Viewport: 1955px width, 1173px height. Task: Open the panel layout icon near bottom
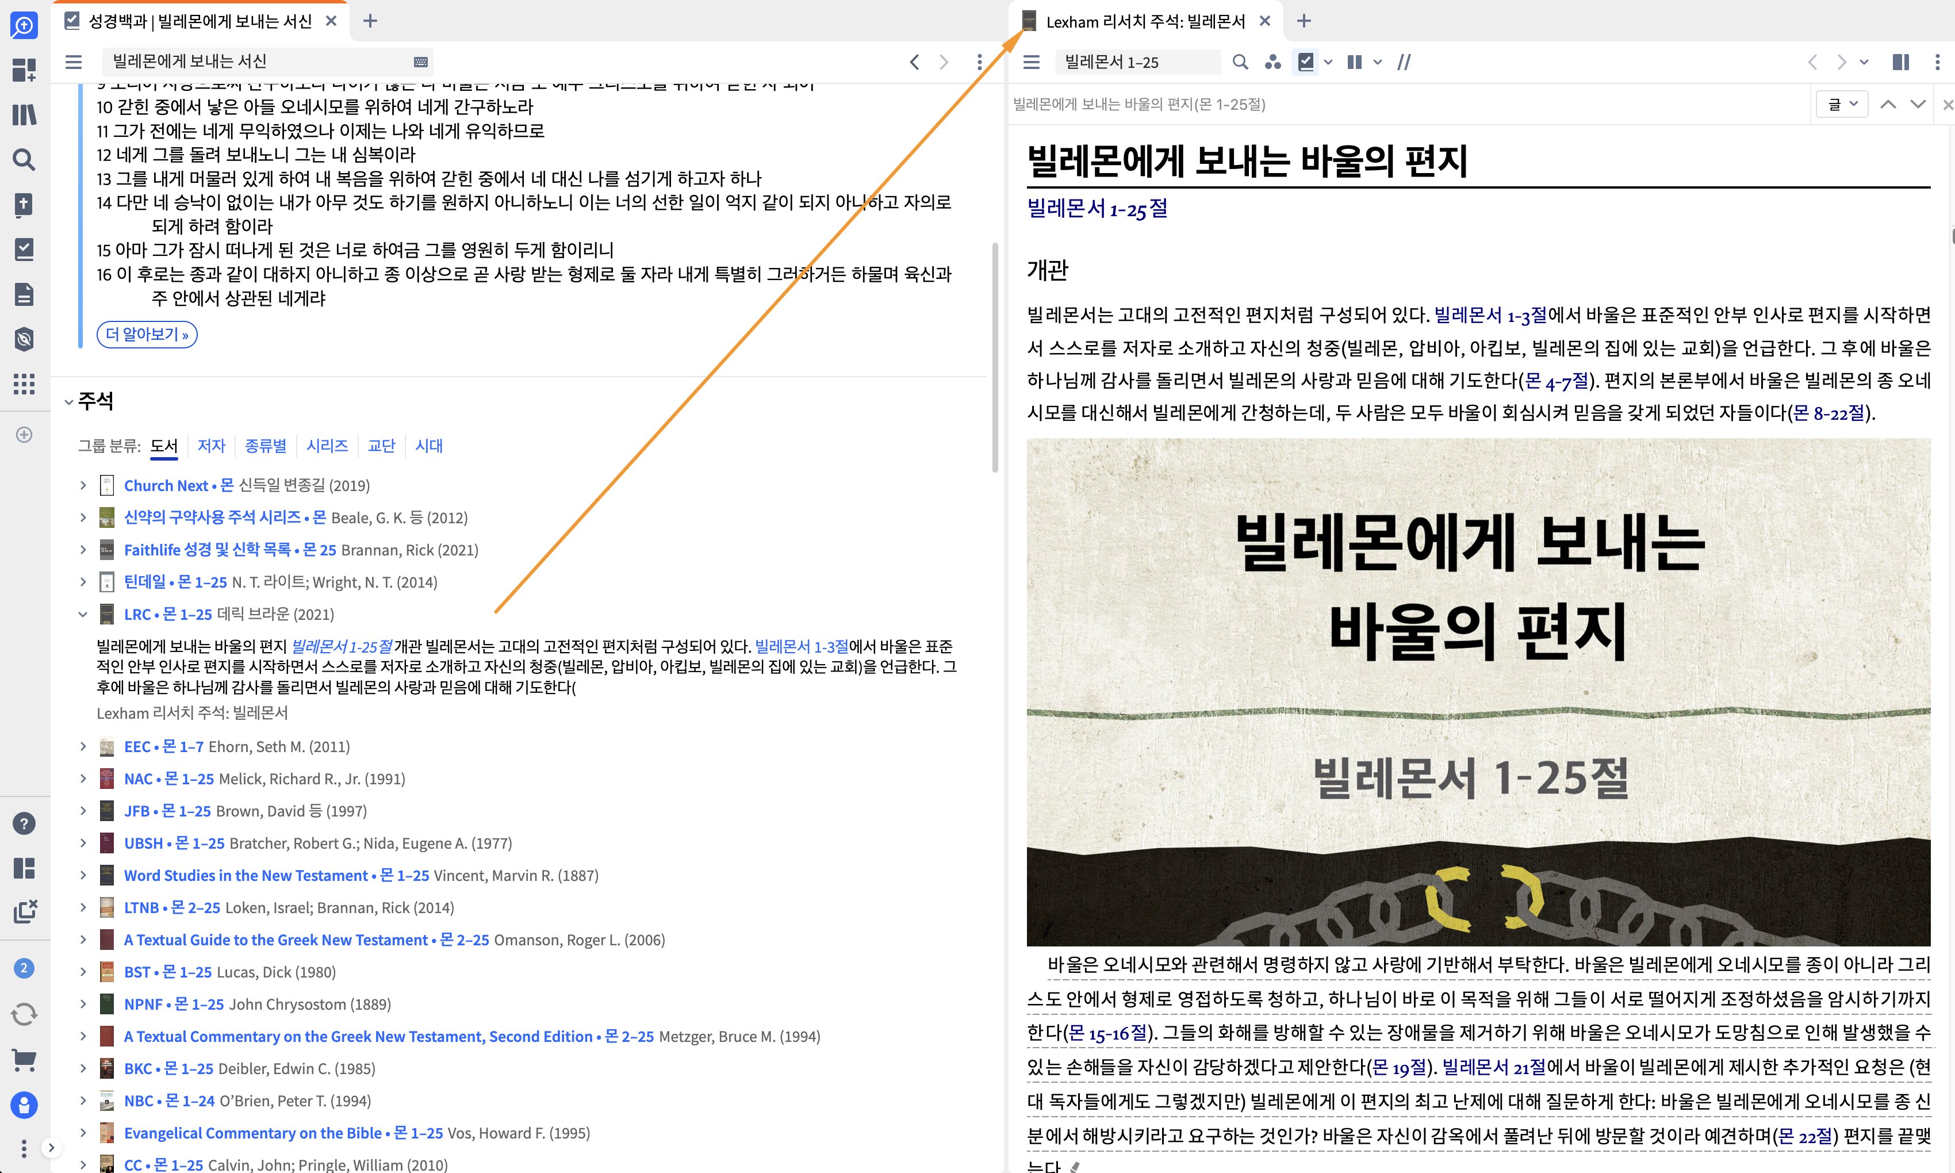click(25, 868)
